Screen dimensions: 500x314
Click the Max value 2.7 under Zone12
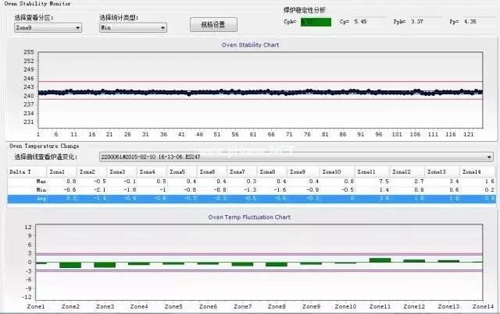click(419, 182)
